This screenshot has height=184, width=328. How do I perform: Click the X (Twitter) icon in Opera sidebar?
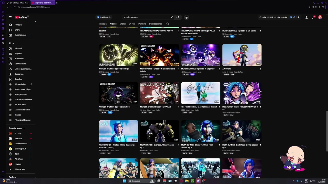[x=3, y=43]
